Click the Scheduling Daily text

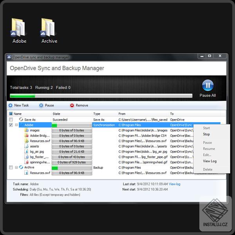pos(60,190)
